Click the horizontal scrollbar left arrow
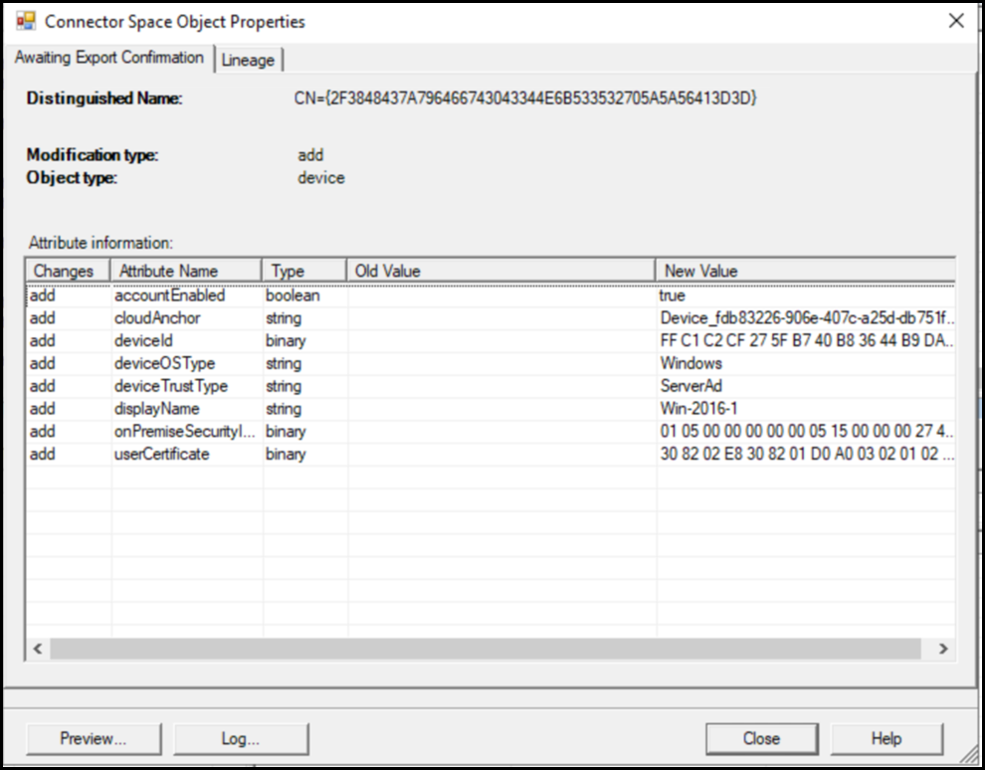This screenshot has width=985, height=770. coord(38,649)
